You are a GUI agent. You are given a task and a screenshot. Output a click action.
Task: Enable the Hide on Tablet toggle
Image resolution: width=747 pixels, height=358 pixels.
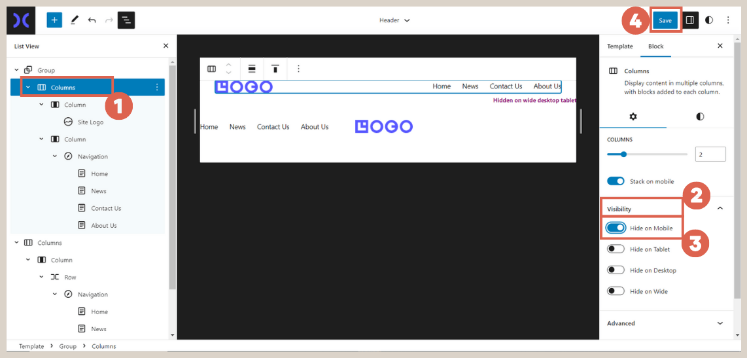[616, 249]
